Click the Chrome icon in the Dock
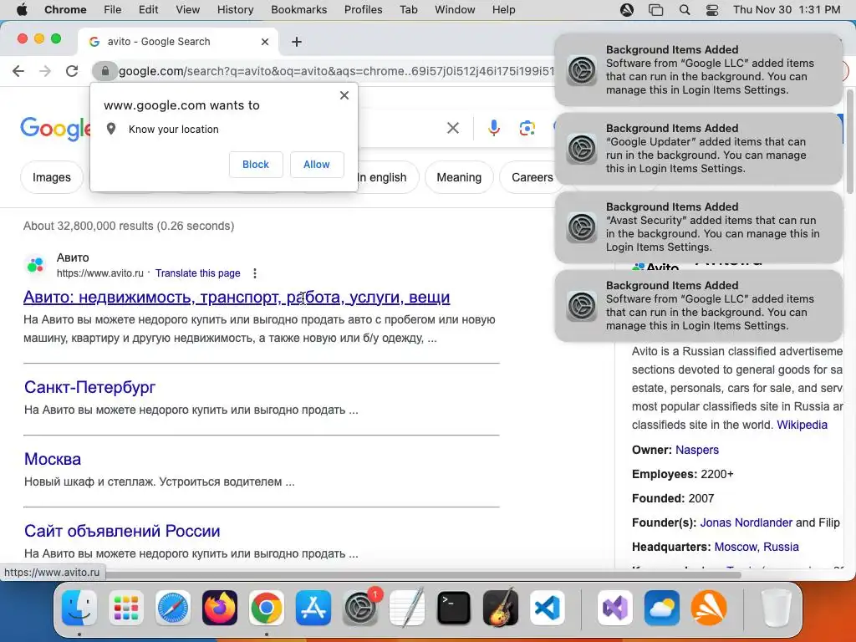 pyautogui.click(x=267, y=607)
